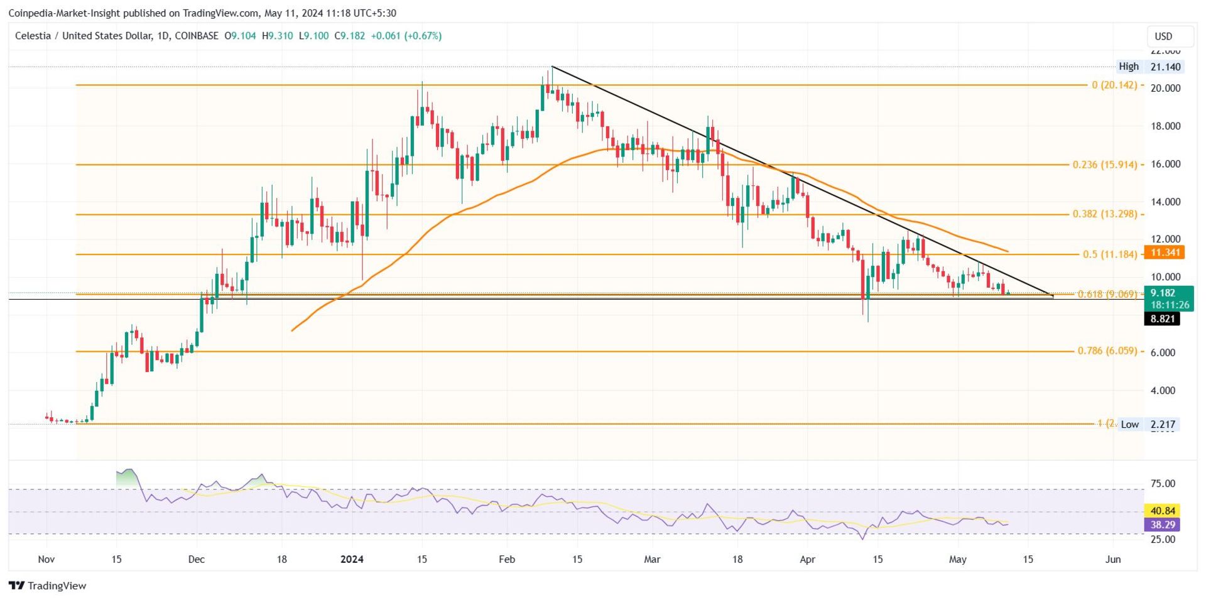Click the H9.310 high value in header
Viewport: 1206px width, 600px height.
[278, 36]
